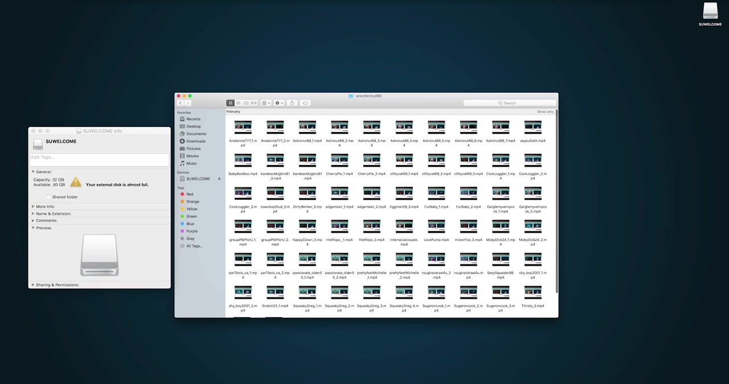
Task: Go back with the Finder back arrow
Action: click(180, 103)
